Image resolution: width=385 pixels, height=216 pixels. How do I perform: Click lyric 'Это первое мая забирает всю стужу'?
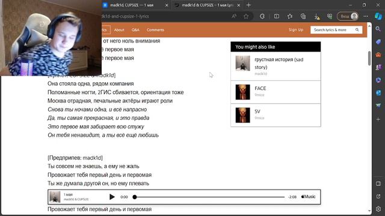[96, 127]
